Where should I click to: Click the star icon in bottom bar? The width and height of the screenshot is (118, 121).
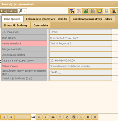click(88, 117)
